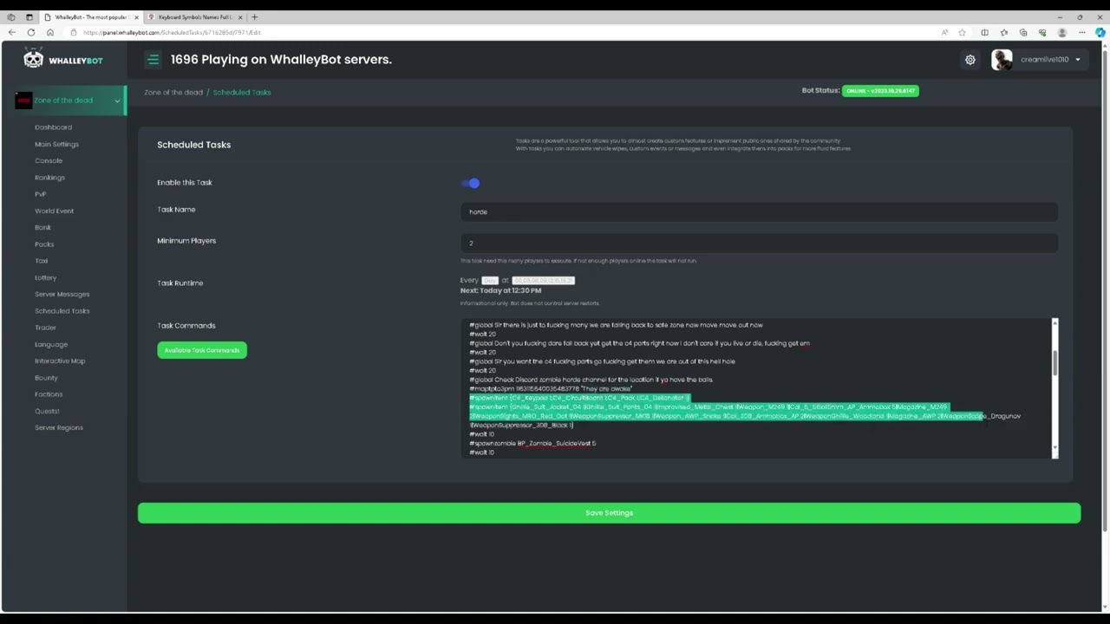
Task: Go to browser home icon
Action: pyautogui.click(x=50, y=32)
